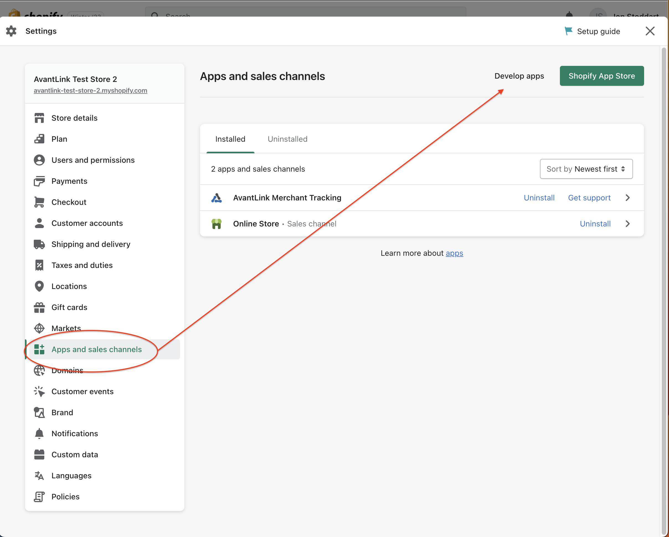Click the settings page vertical scrollbar
This screenshot has width=669, height=537.
click(664, 291)
